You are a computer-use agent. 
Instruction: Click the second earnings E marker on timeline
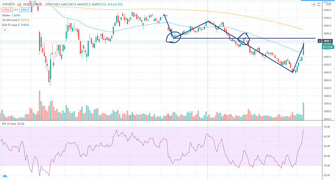133,117
